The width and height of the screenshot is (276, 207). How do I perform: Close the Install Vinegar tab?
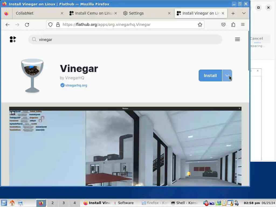(x=223, y=13)
